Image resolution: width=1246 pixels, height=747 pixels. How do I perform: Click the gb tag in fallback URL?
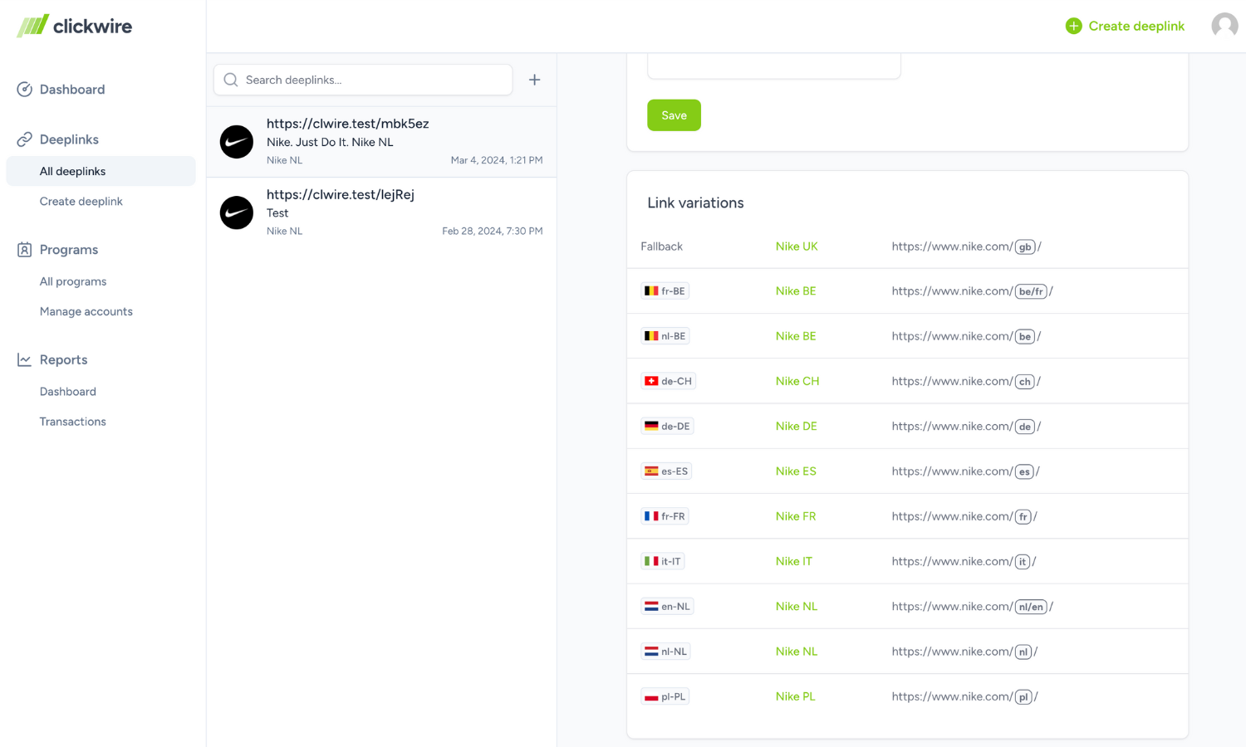1026,247
